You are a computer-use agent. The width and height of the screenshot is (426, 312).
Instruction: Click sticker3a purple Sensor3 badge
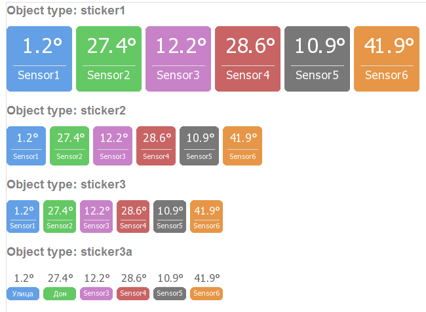(96, 294)
